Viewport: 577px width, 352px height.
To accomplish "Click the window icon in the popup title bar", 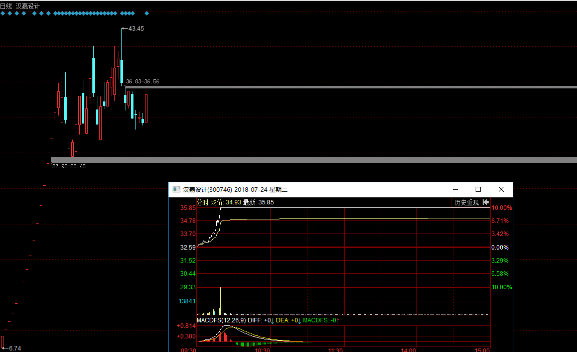I will pyautogui.click(x=176, y=189).
